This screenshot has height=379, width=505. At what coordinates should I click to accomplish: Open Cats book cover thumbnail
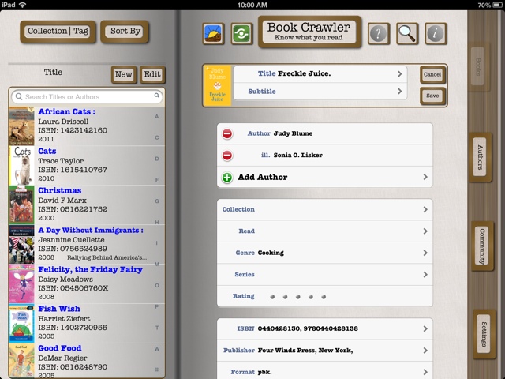[21, 166]
